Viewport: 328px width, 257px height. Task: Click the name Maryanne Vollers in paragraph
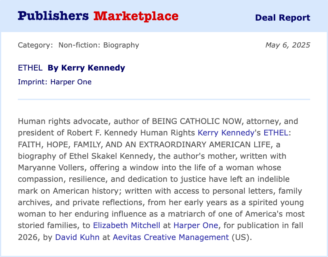(x=51, y=168)
